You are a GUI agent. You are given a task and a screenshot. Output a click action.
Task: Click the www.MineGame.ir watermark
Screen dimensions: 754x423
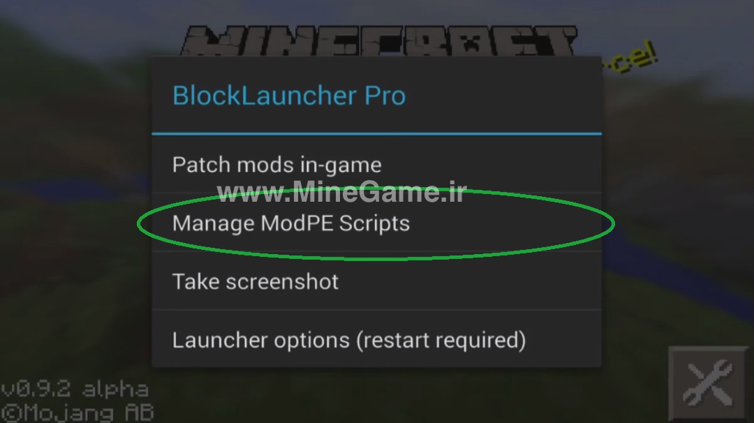[x=342, y=192]
